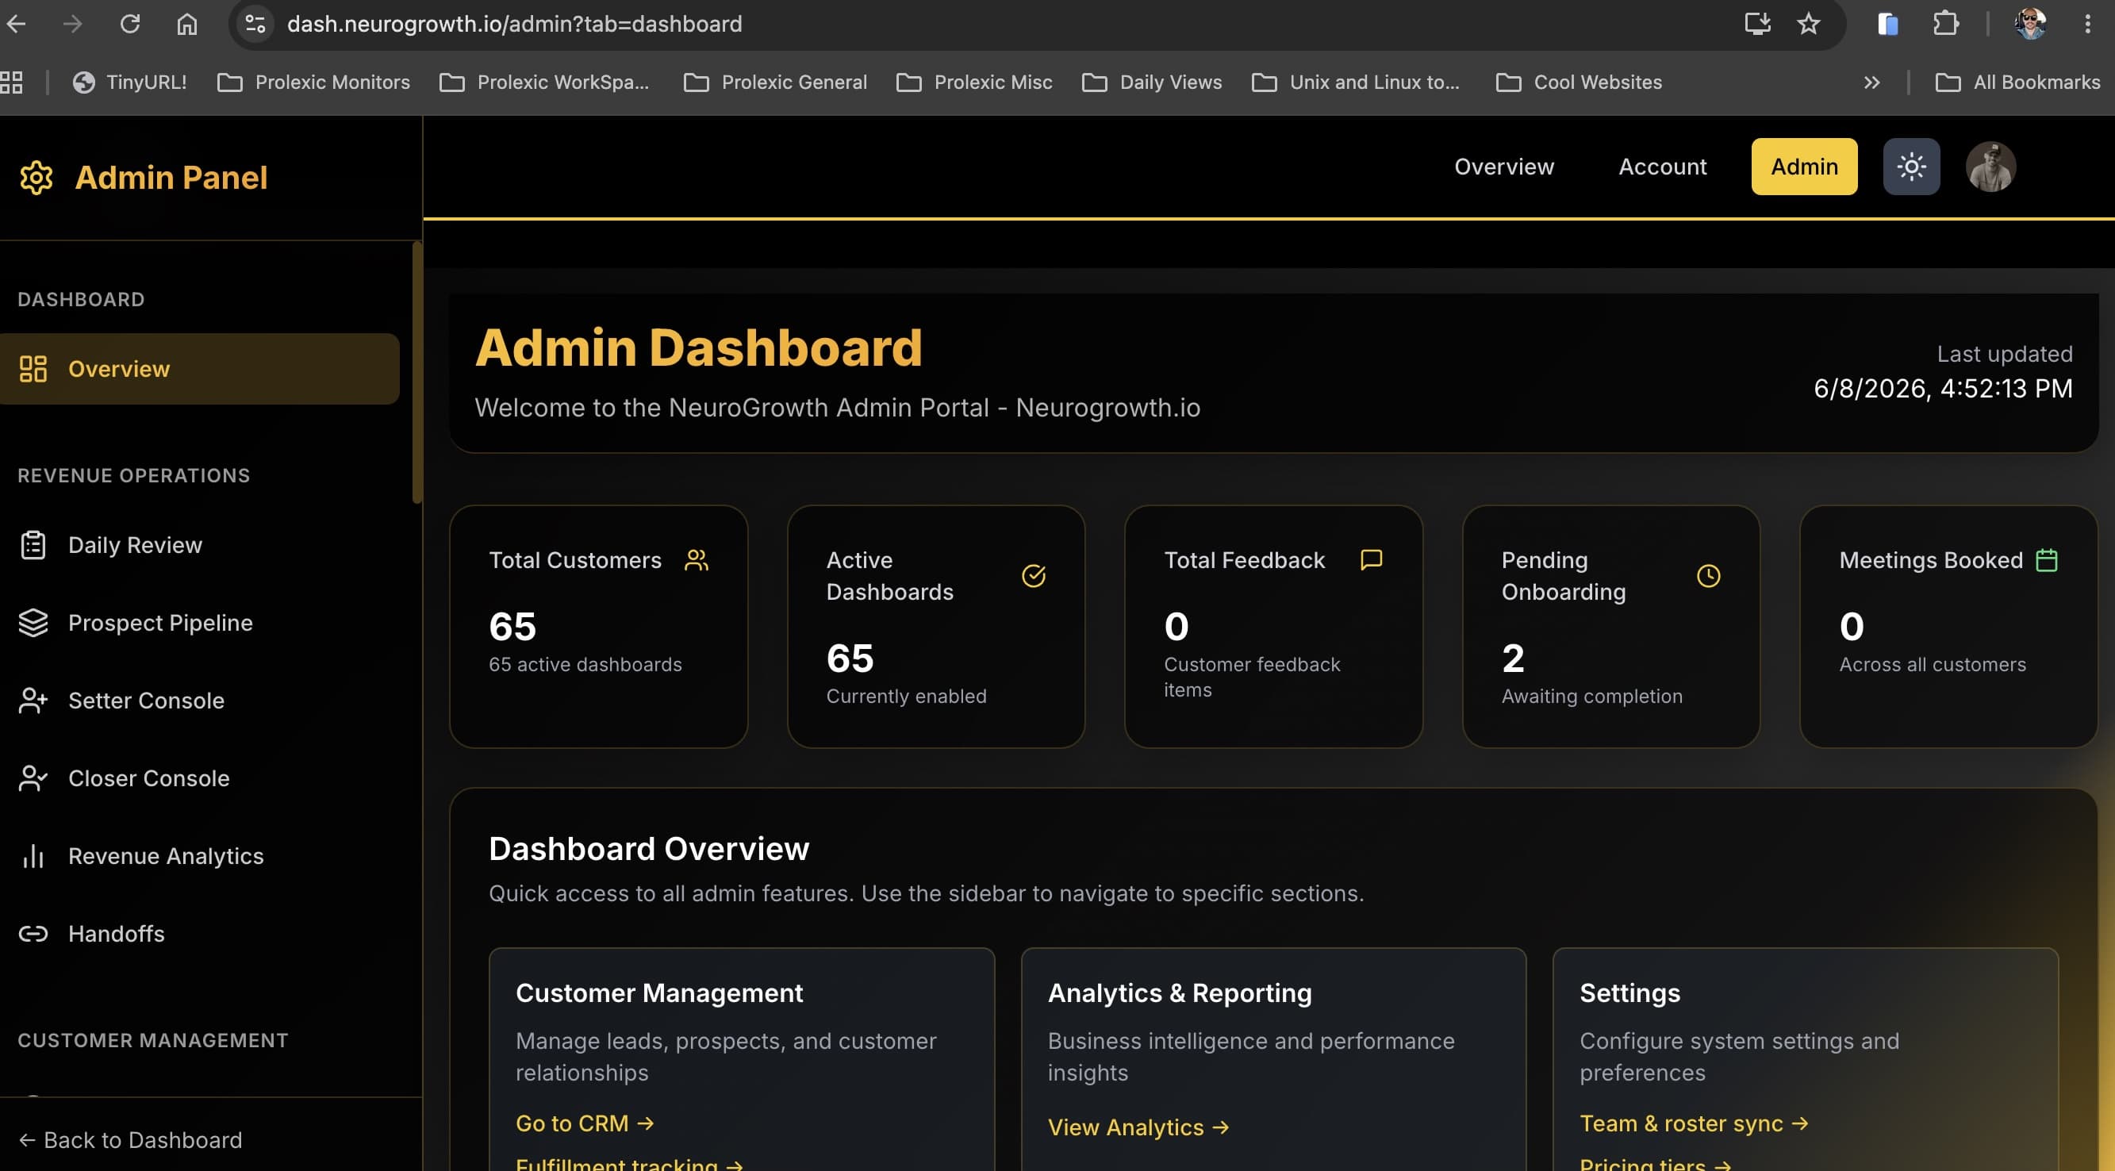The width and height of the screenshot is (2115, 1171).
Task: Click the Last updated timestamp
Action: click(x=1943, y=389)
